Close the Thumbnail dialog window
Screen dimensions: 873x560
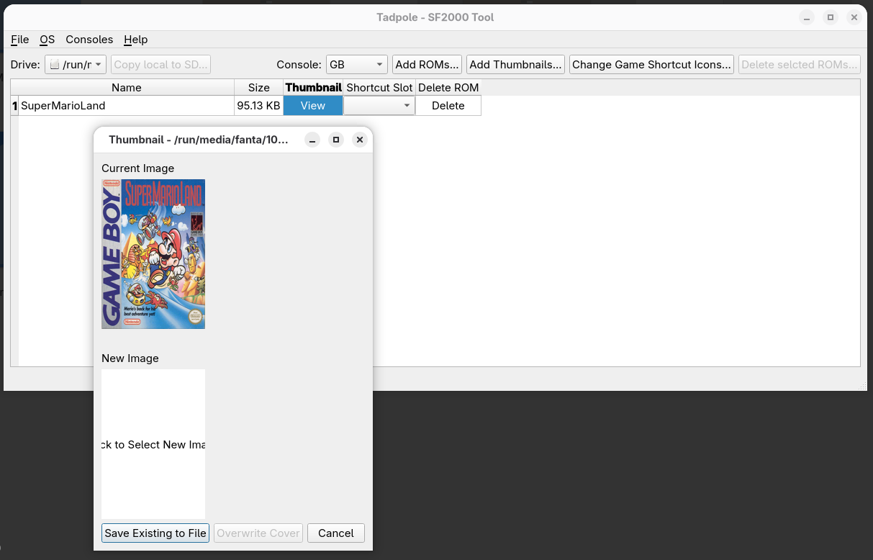360,140
